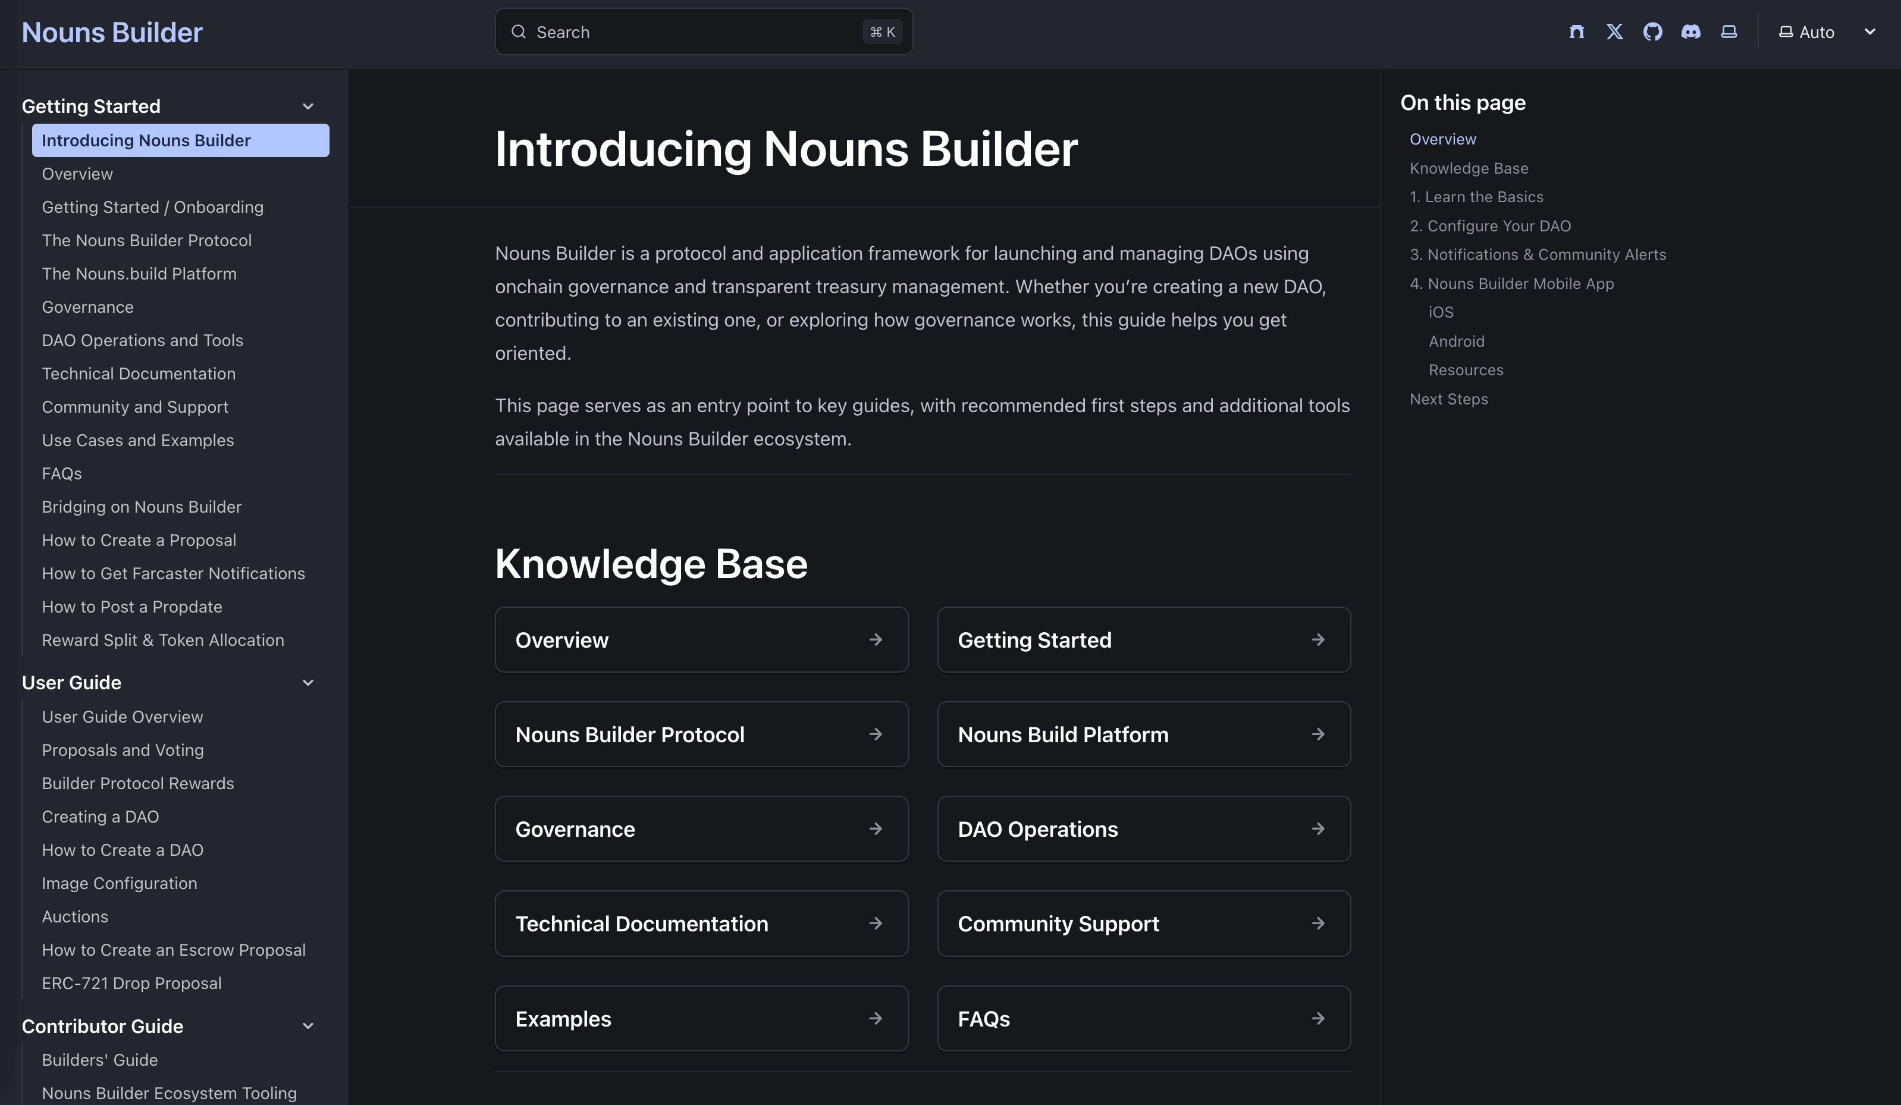The image size is (1901, 1105).
Task: Collapse the Getting Started sidebar section
Action: tap(308, 106)
